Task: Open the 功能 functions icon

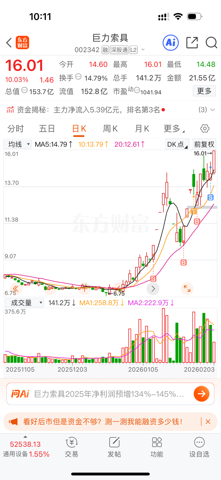Action: (157, 447)
